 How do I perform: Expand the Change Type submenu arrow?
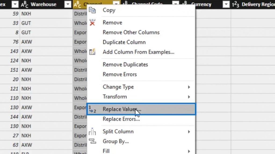point(189,87)
